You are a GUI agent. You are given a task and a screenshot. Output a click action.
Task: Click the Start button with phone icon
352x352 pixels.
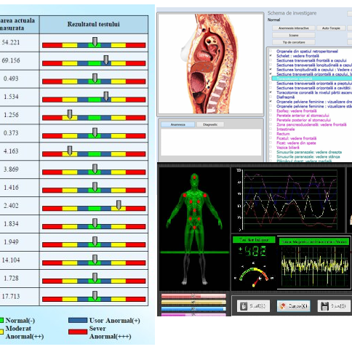point(253,306)
